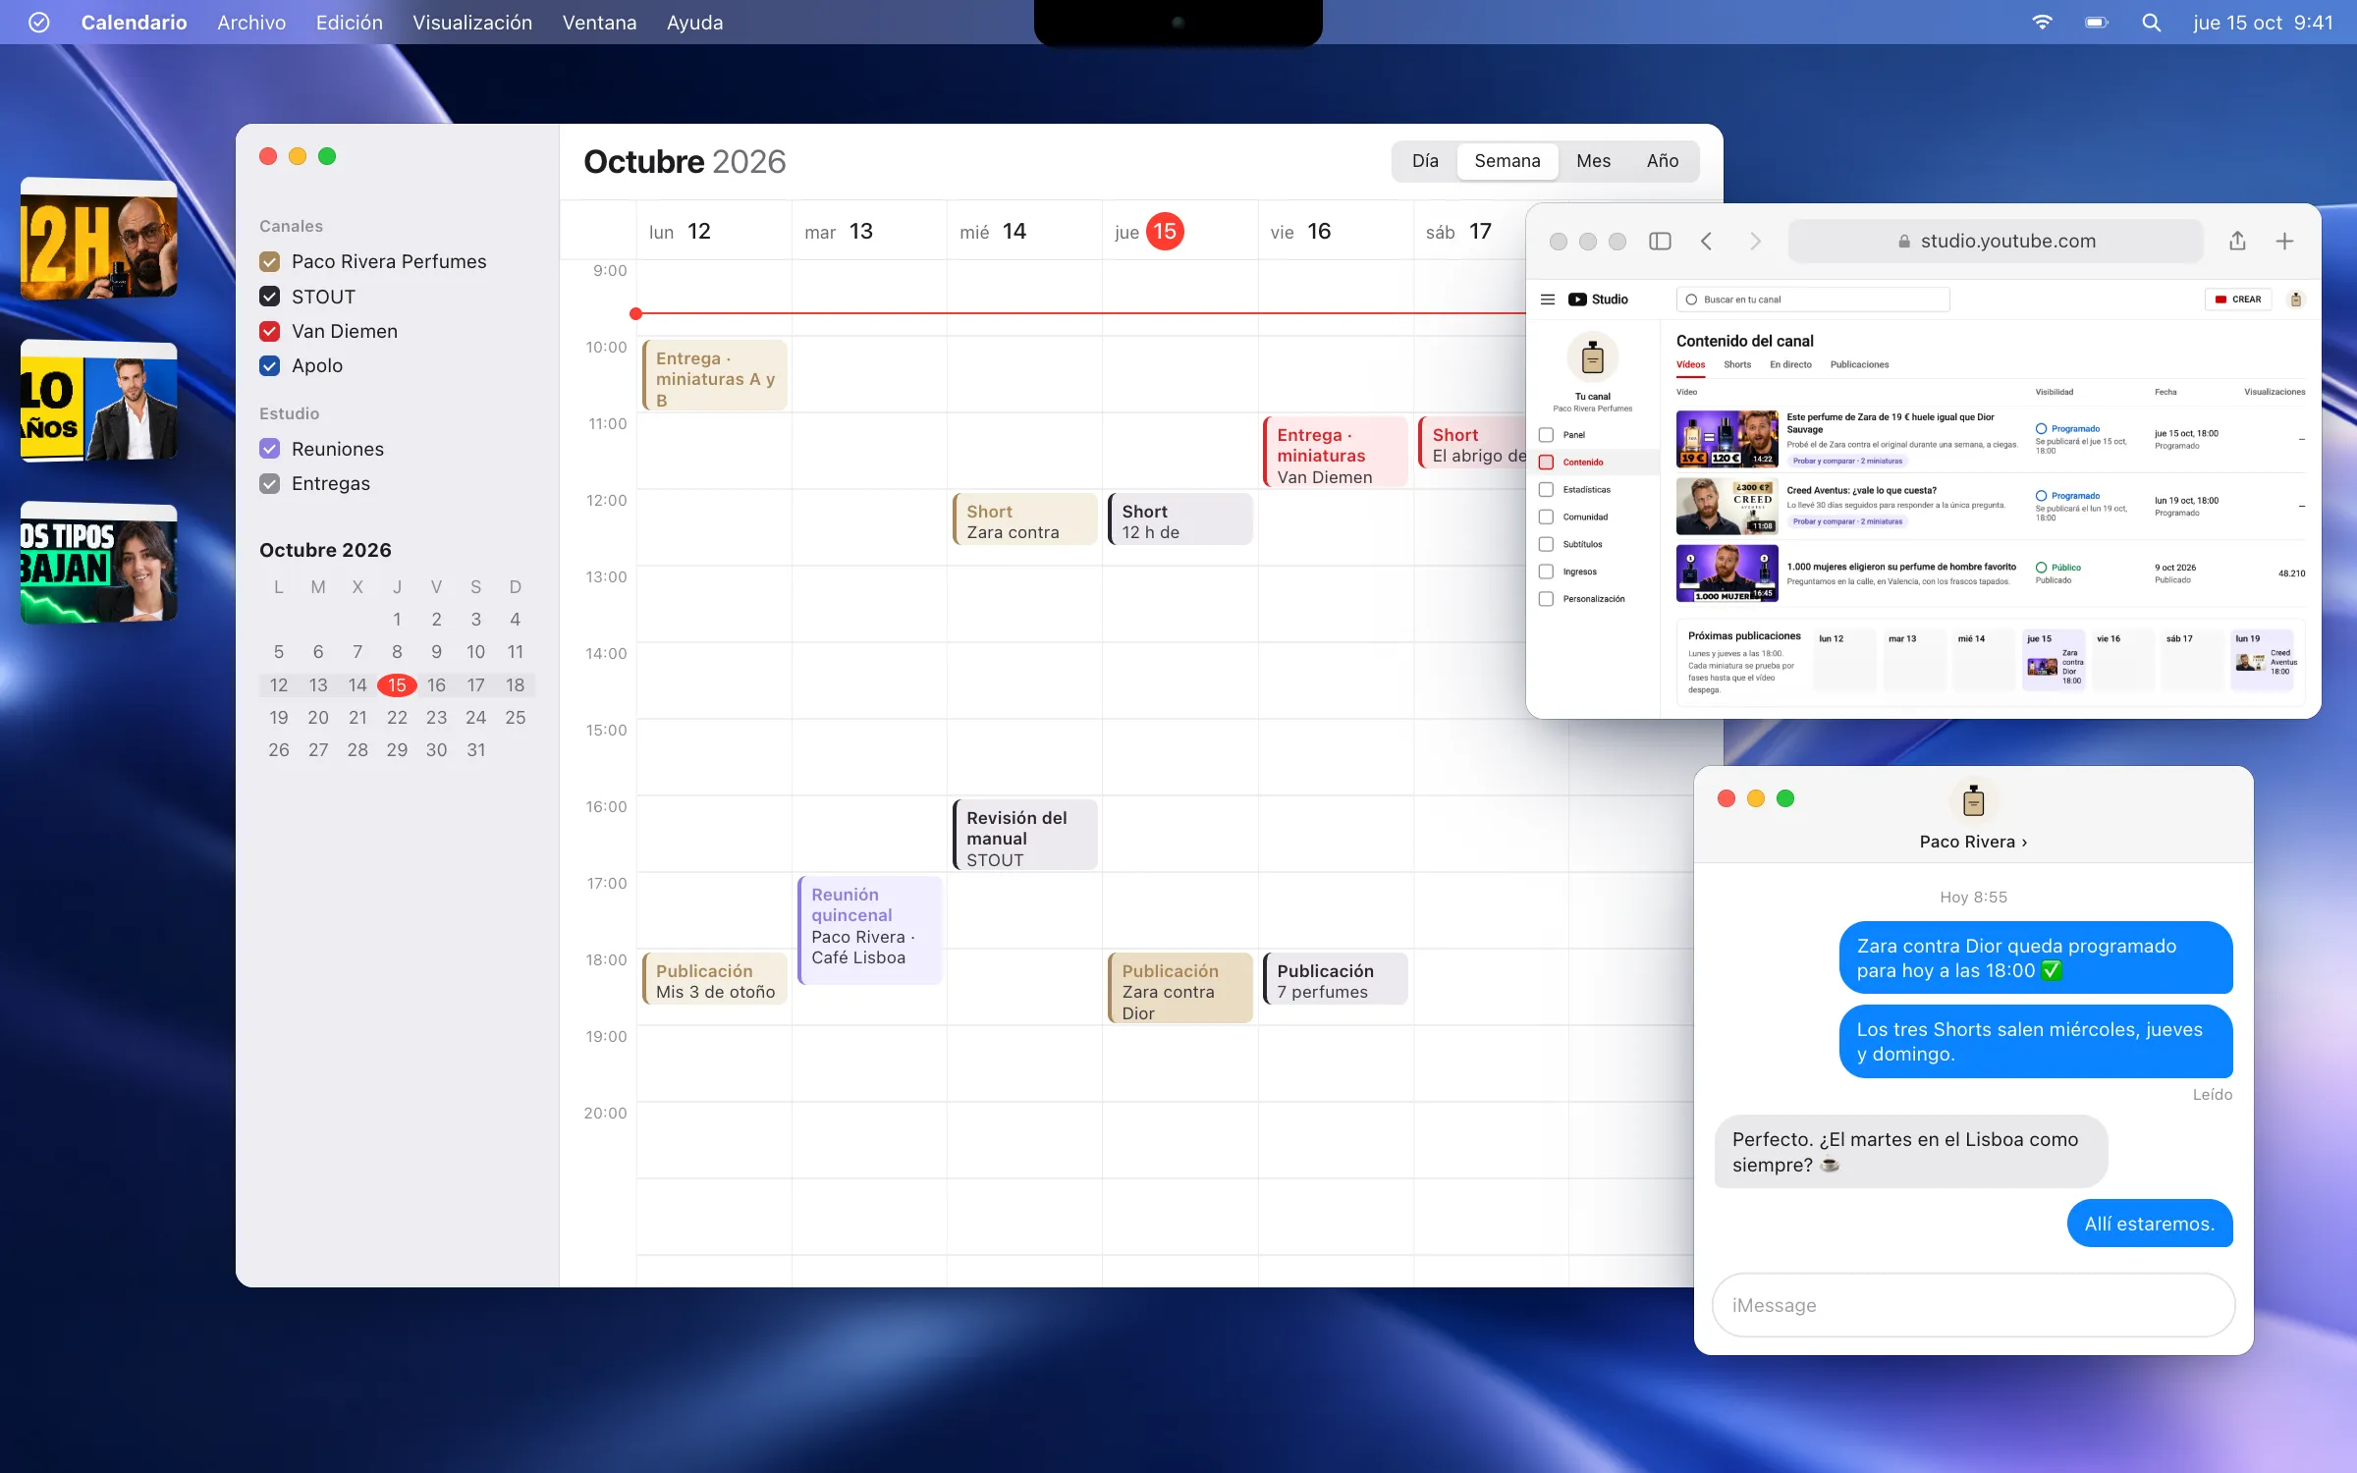Viewport: 2357px width, 1473px height.
Task: Open Panel in Studio sidebar
Action: 1593,435
